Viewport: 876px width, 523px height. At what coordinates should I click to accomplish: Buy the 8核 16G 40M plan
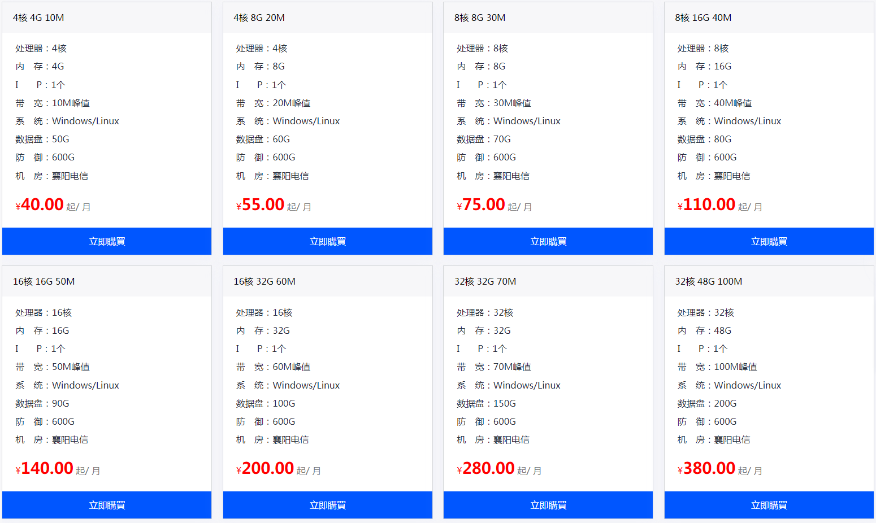[769, 241]
